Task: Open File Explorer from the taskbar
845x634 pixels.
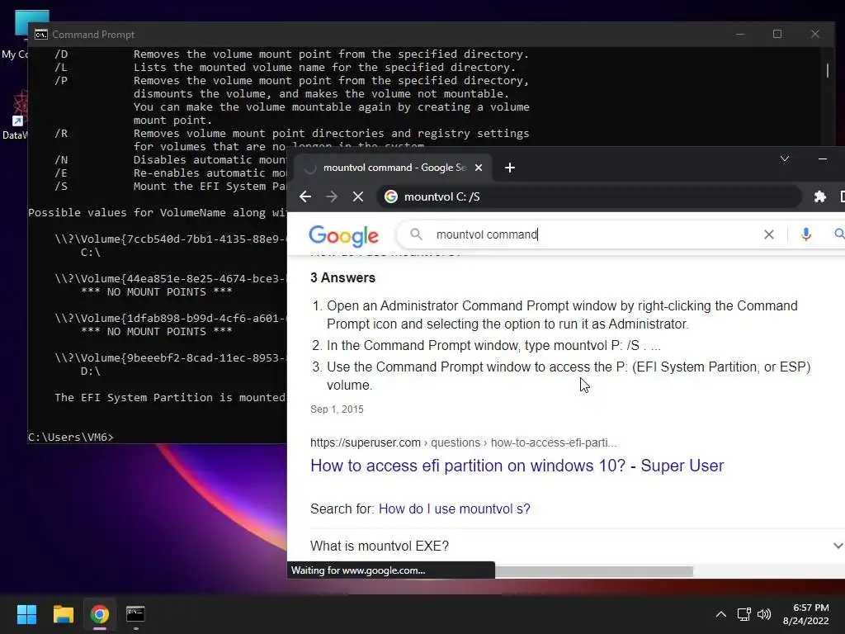Action: point(63,614)
